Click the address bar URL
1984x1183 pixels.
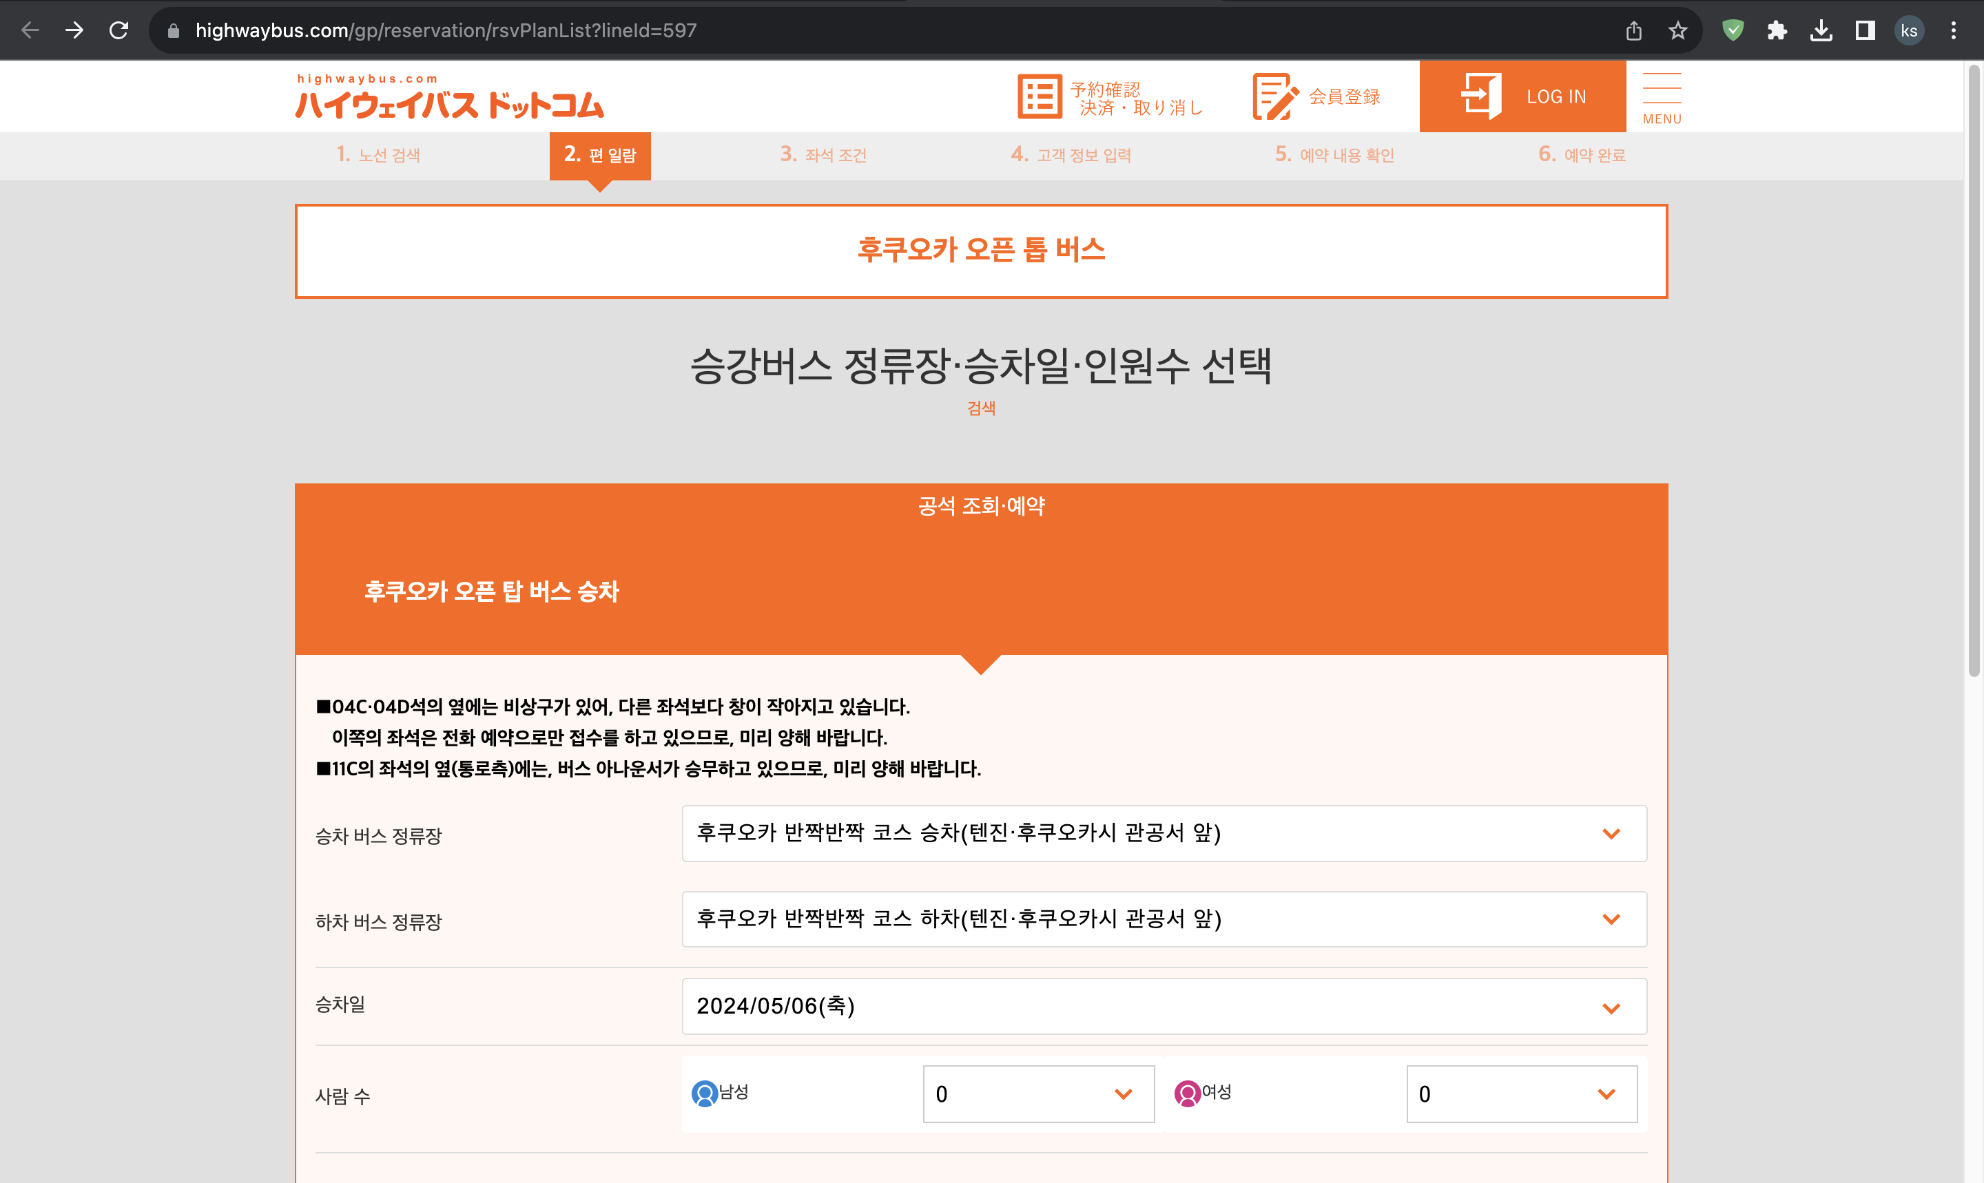(x=446, y=30)
